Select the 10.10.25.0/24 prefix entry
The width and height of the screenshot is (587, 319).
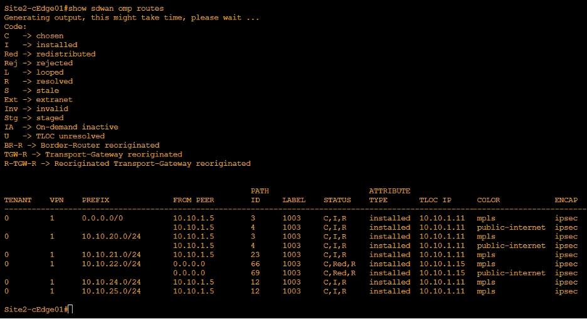pos(111,291)
